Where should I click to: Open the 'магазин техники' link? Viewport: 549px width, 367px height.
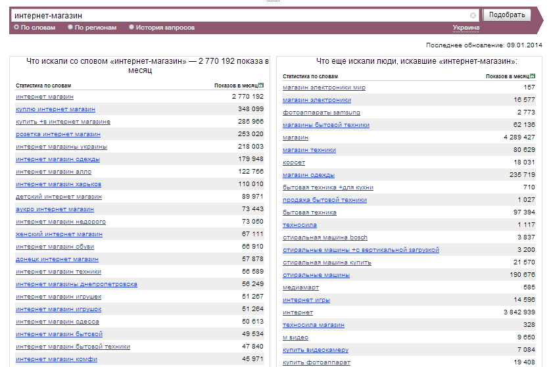pos(309,150)
